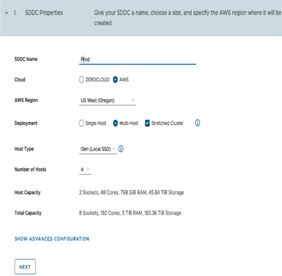Choose the Single Host deployment option
Image resolution: width=282 pixels, height=276 pixels.
tap(81, 123)
